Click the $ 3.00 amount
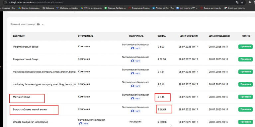Viewport: 255px width, 127px height. click(161, 47)
